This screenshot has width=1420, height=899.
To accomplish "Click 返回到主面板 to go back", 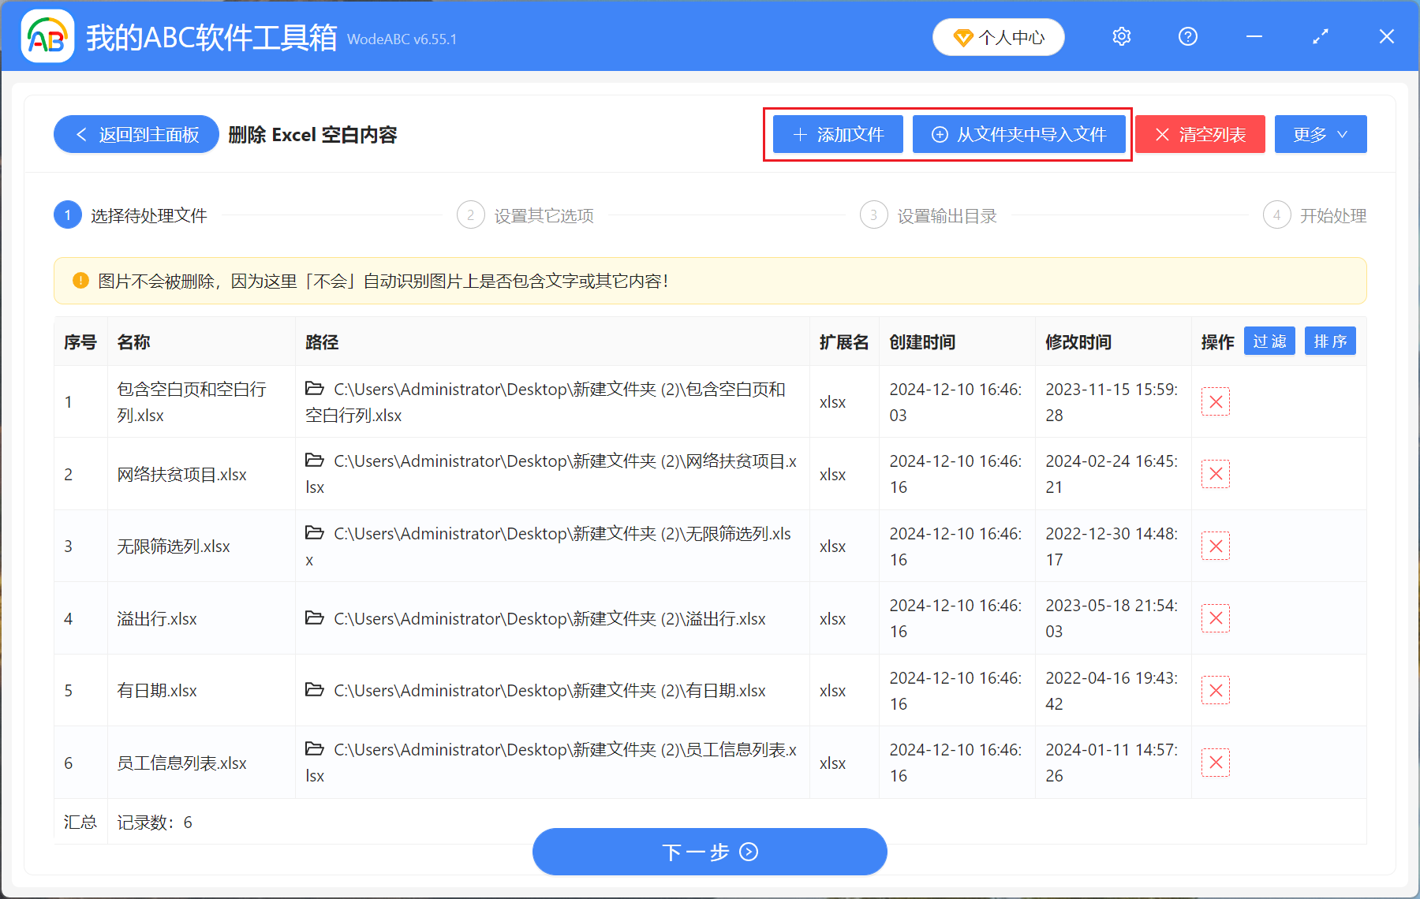I will [x=136, y=134].
